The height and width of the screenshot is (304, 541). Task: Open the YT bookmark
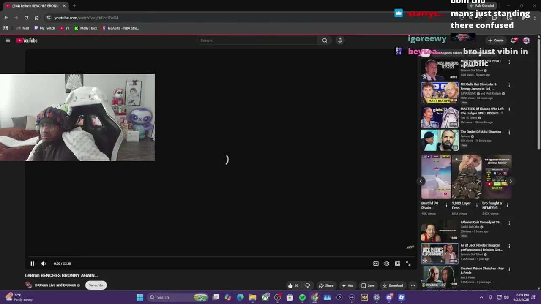tap(65, 28)
